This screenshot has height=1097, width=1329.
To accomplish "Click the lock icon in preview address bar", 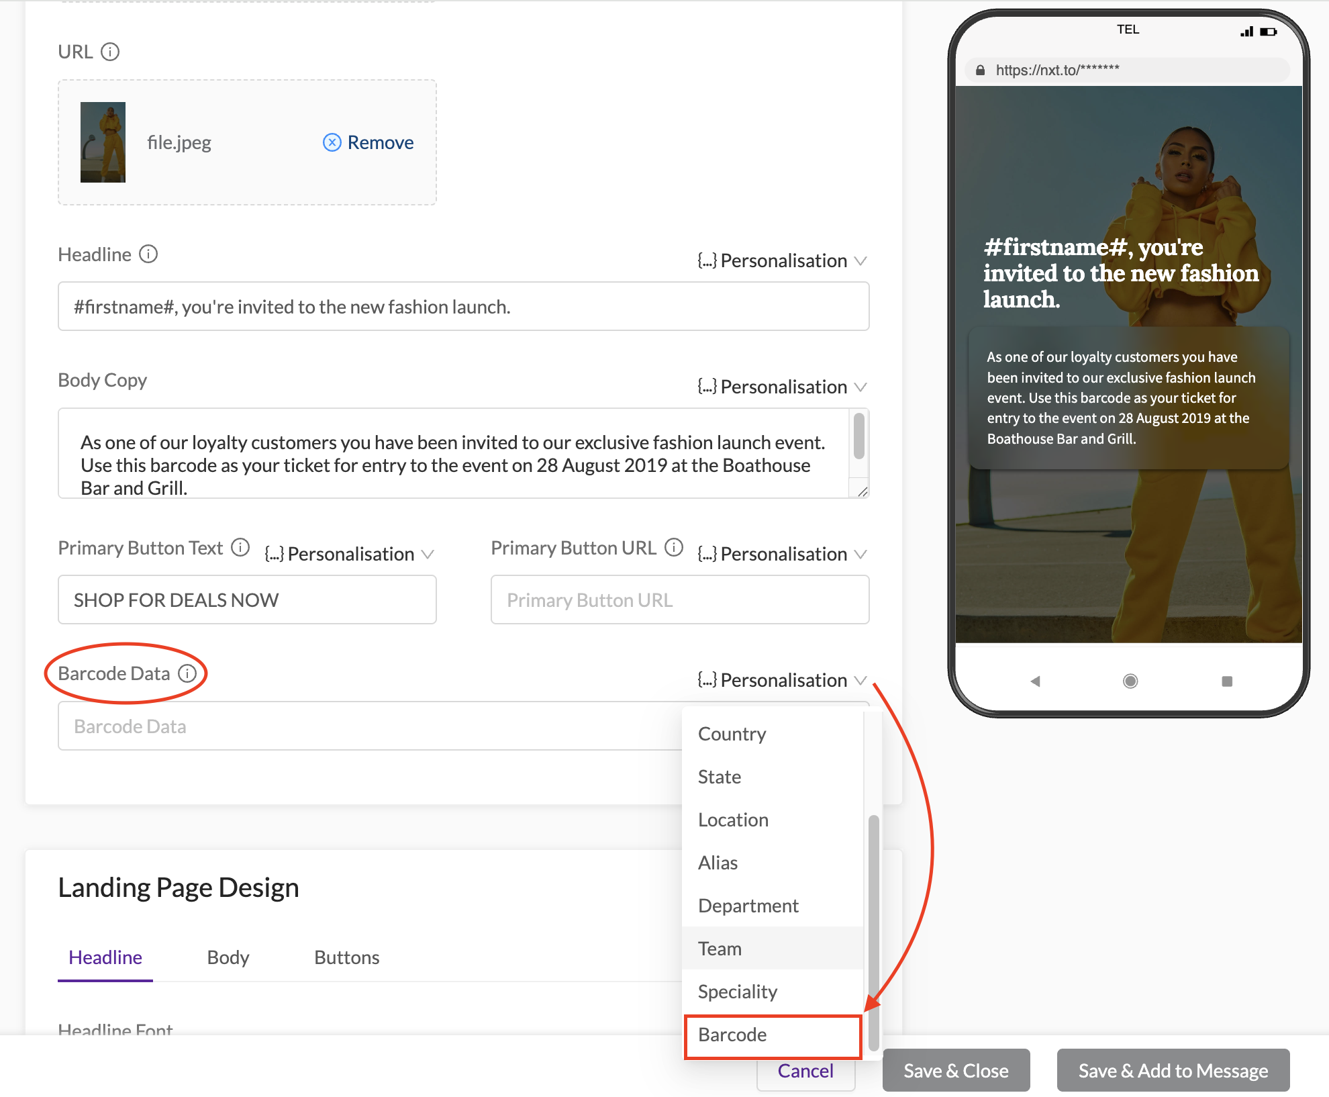I will (981, 70).
